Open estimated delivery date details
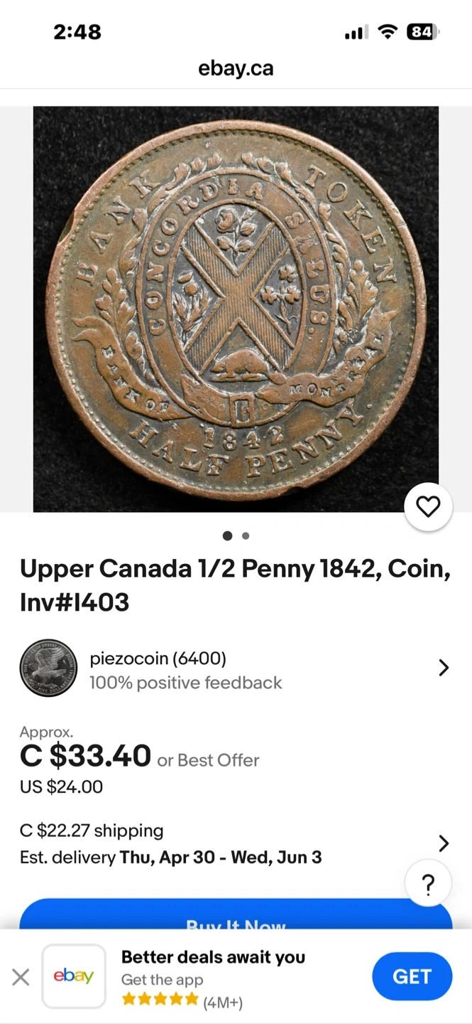The width and height of the screenshot is (472, 1024). click(170, 857)
